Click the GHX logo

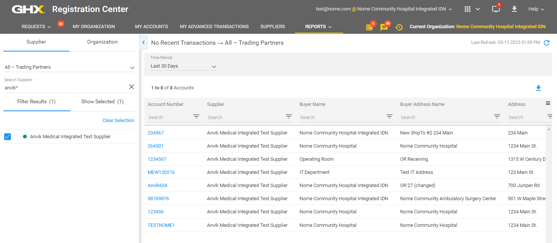[x=28, y=9]
